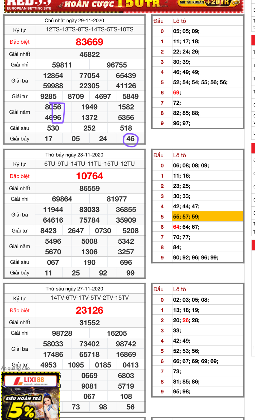The width and height of the screenshot is (255, 420).
Task: Click Giải nhất number 46822
Action: [89, 54]
